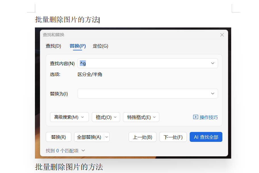Click the blue AI 查找全部 button
This screenshot has height=173, width=259.
tap(206, 137)
